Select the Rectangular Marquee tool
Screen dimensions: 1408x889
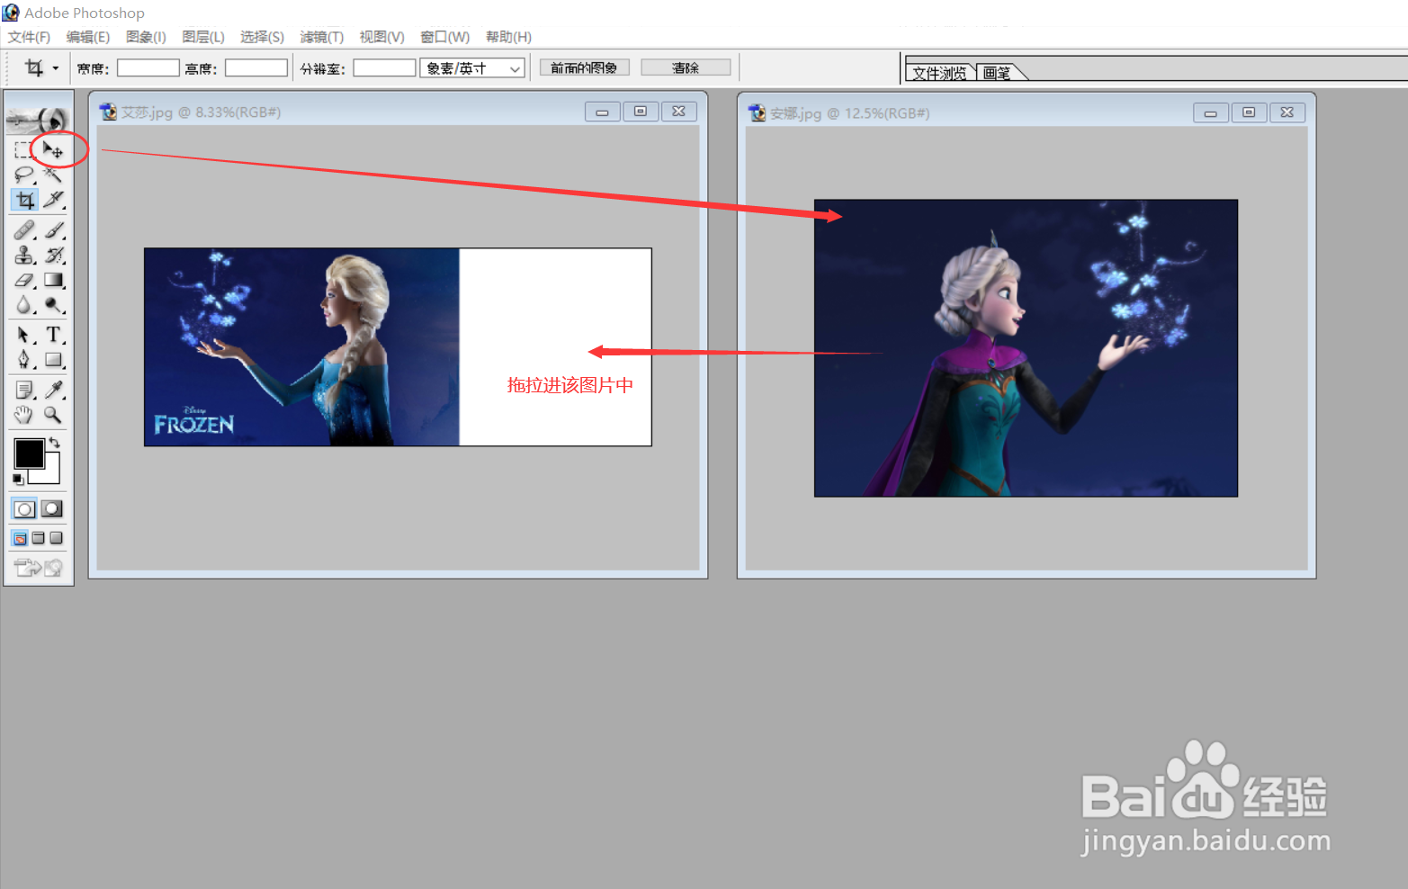pyautogui.click(x=24, y=150)
